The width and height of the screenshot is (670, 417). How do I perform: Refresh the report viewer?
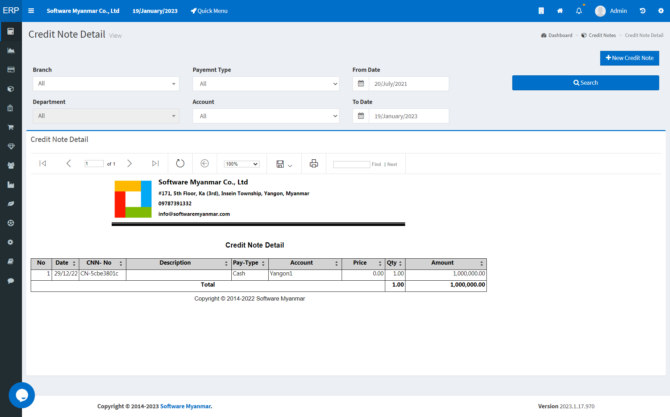coord(180,164)
